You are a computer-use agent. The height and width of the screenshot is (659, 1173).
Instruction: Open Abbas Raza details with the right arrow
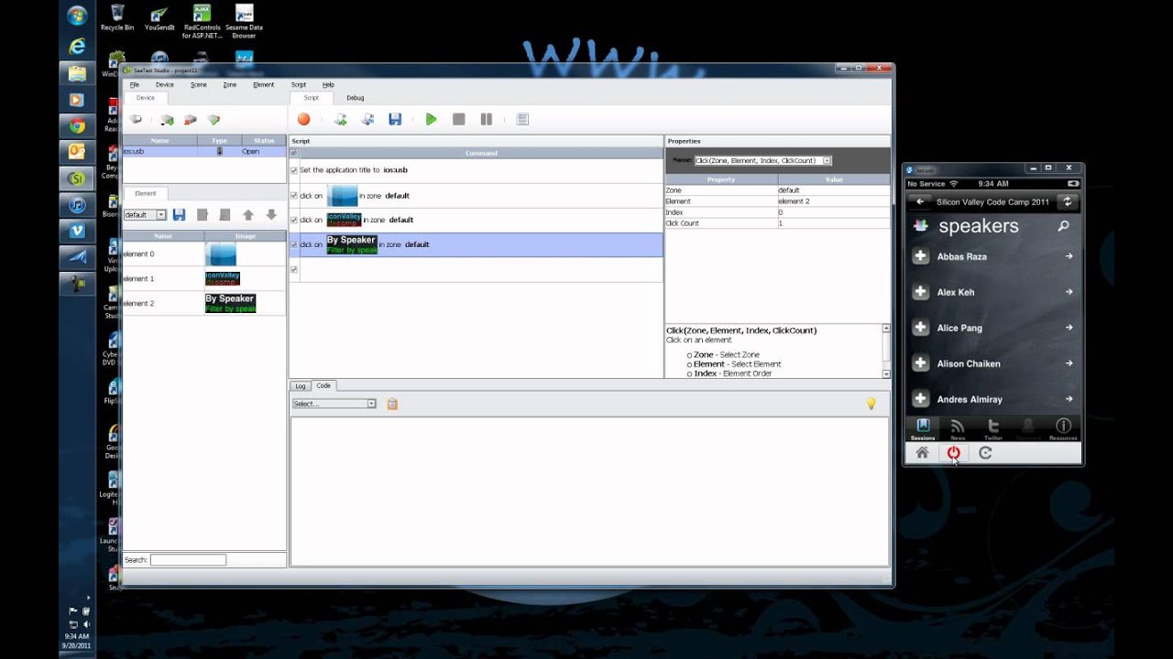click(1069, 256)
